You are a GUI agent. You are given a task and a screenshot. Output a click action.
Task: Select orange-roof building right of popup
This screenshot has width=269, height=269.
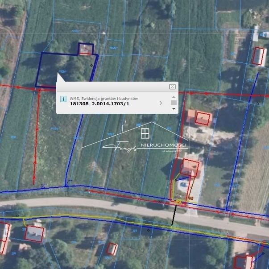198,118
